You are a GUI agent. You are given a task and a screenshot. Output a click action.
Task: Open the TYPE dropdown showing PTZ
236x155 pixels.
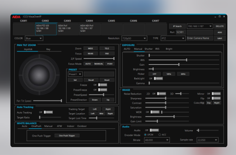coord(173,38)
